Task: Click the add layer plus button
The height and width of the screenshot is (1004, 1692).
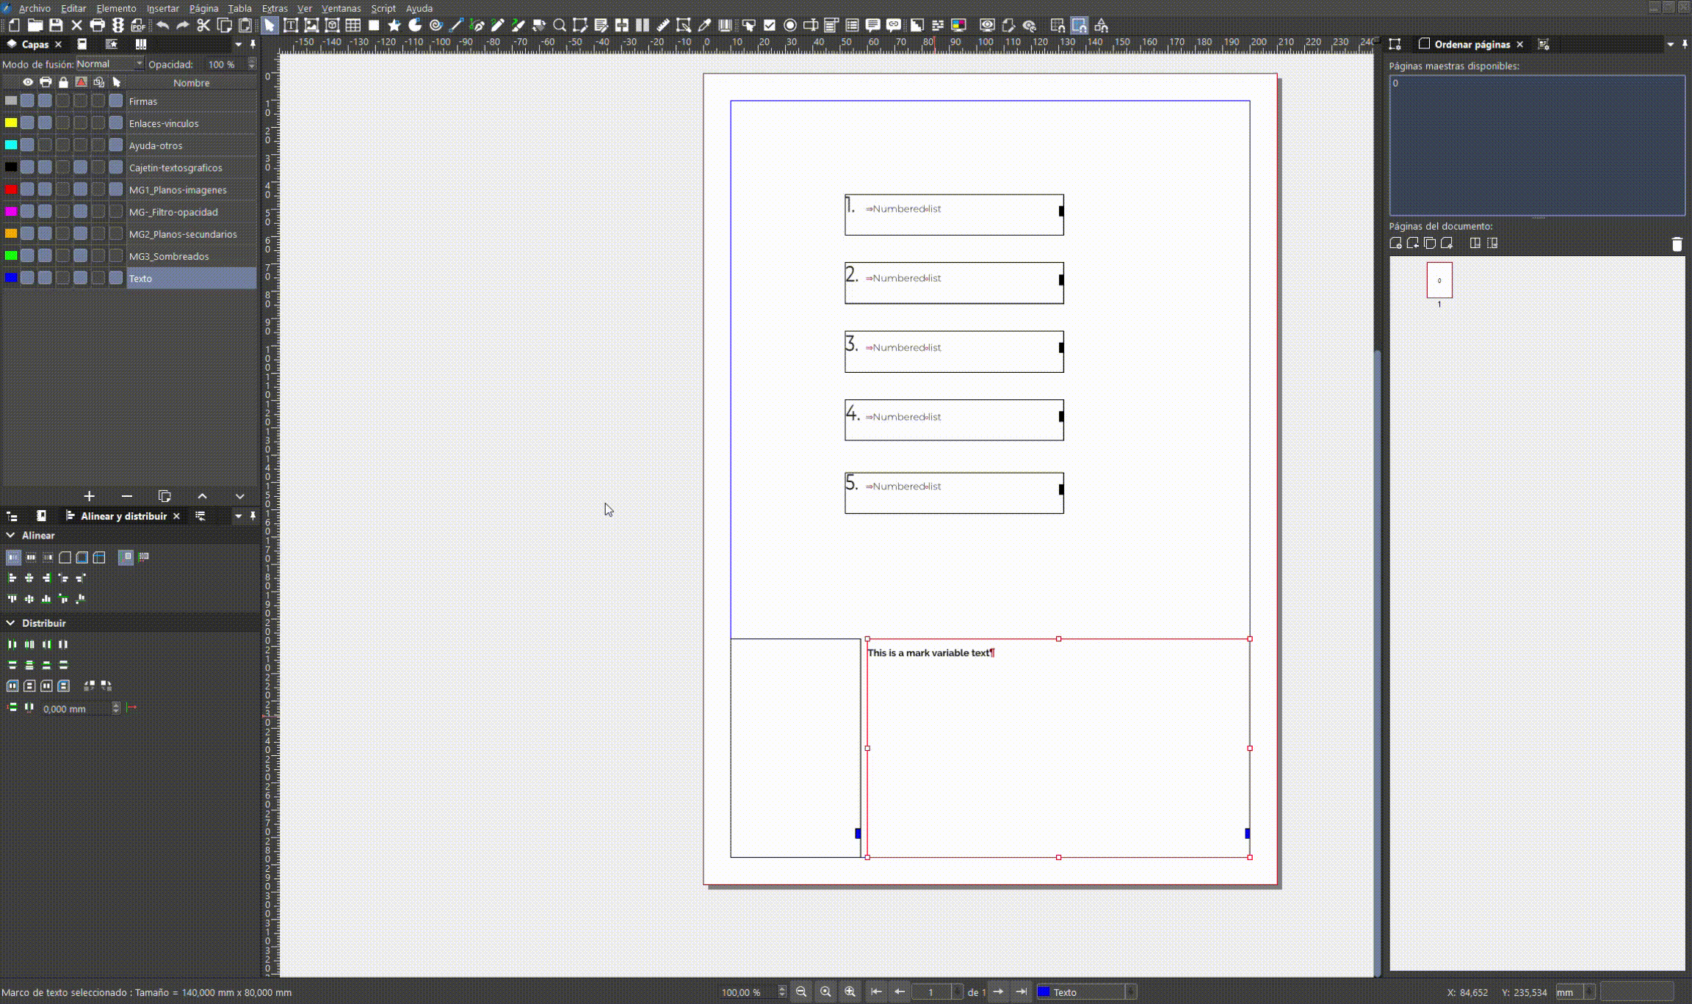Action: 89,497
